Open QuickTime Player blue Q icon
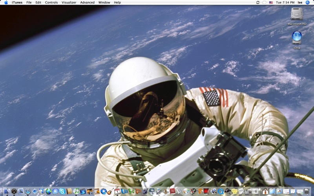 point(221,191)
